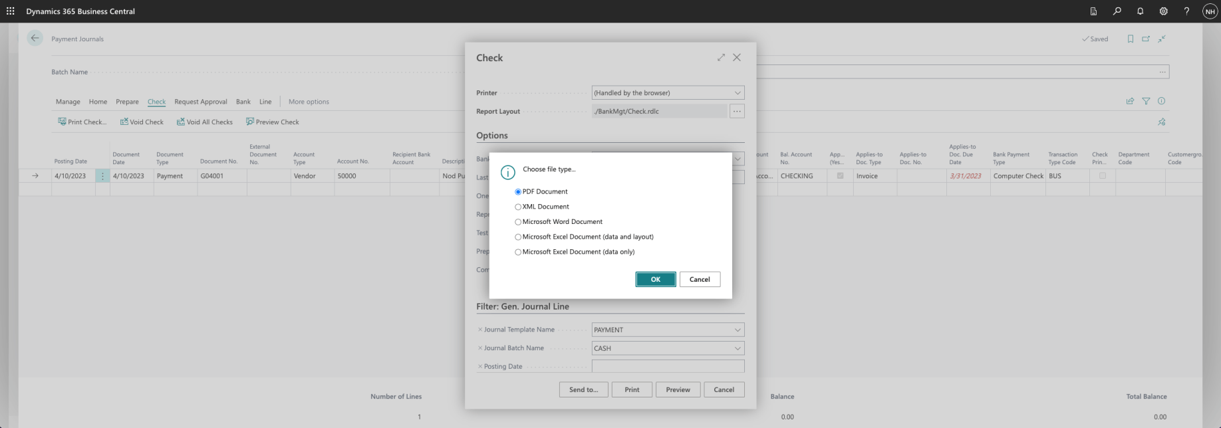Open the search magnifier in top bar
The height and width of the screenshot is (428, 1221).
(x=1117, y=11)
